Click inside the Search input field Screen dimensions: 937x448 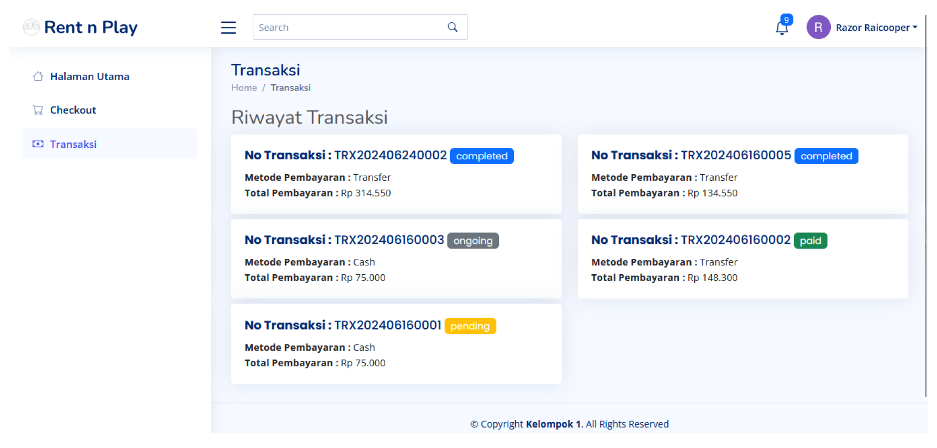tap(349, 27)
